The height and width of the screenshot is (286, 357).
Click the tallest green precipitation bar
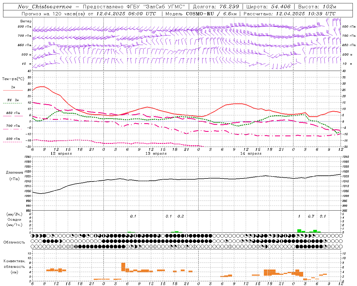pos(299,231)
